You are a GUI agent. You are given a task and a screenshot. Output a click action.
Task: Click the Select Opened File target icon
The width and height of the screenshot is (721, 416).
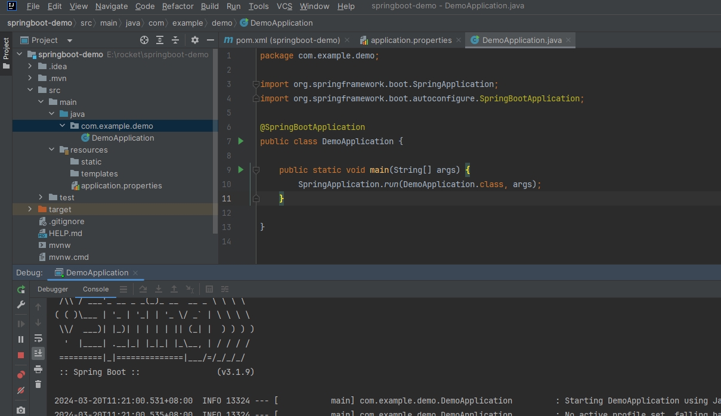point(144,40)
